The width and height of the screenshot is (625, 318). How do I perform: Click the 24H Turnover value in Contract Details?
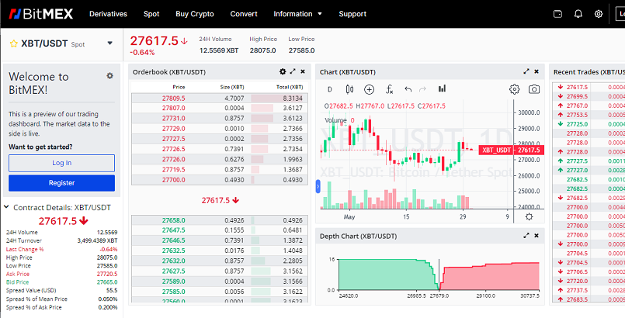[97, 240]
